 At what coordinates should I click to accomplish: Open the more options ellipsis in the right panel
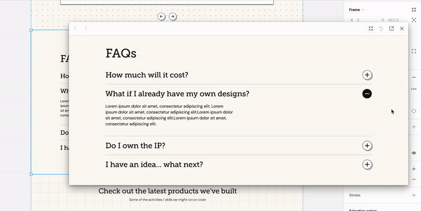pos(414,89)
